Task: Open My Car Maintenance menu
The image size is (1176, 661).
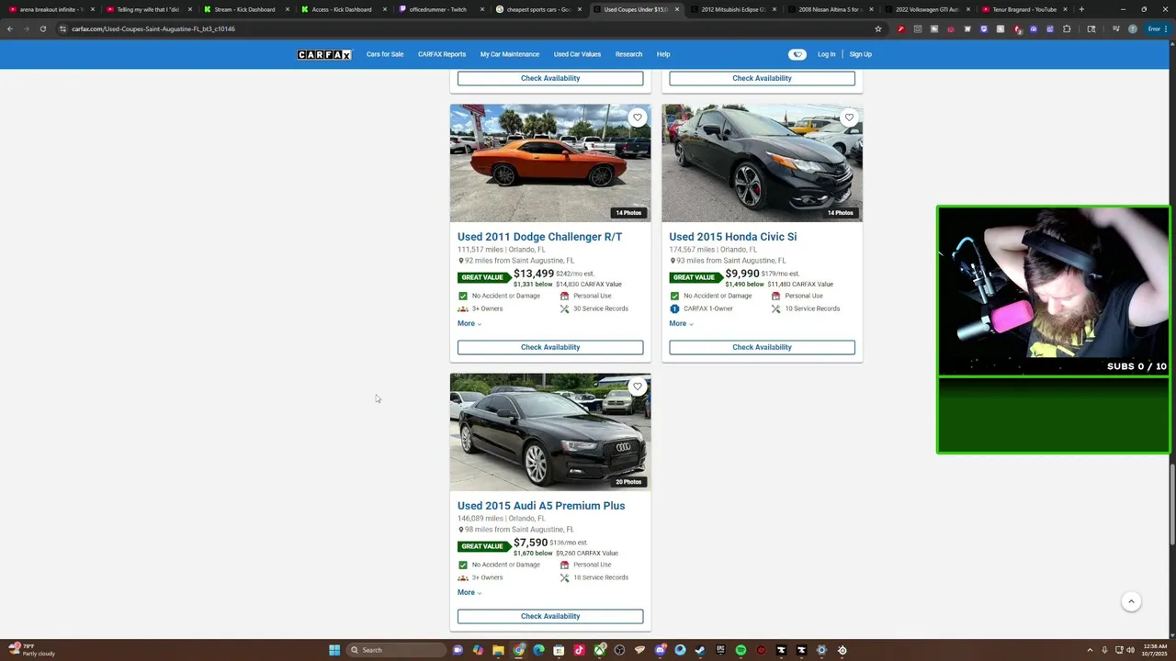Action: [509, 54]
